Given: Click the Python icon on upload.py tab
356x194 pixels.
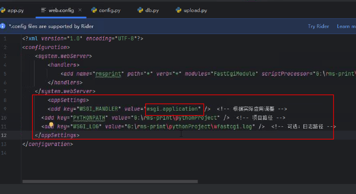Looking at the screenshot, I should tap(178, 10).
